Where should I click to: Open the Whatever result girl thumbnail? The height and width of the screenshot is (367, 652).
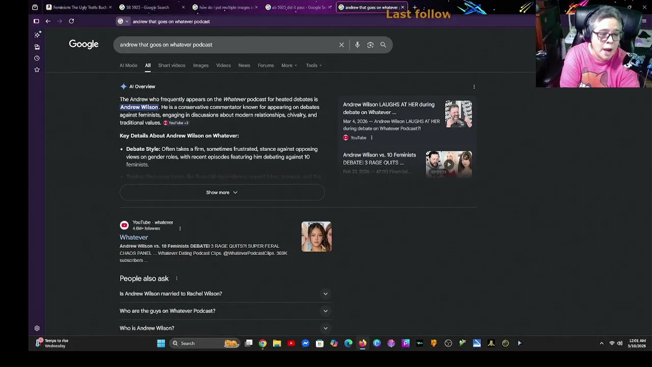[316, 237]
